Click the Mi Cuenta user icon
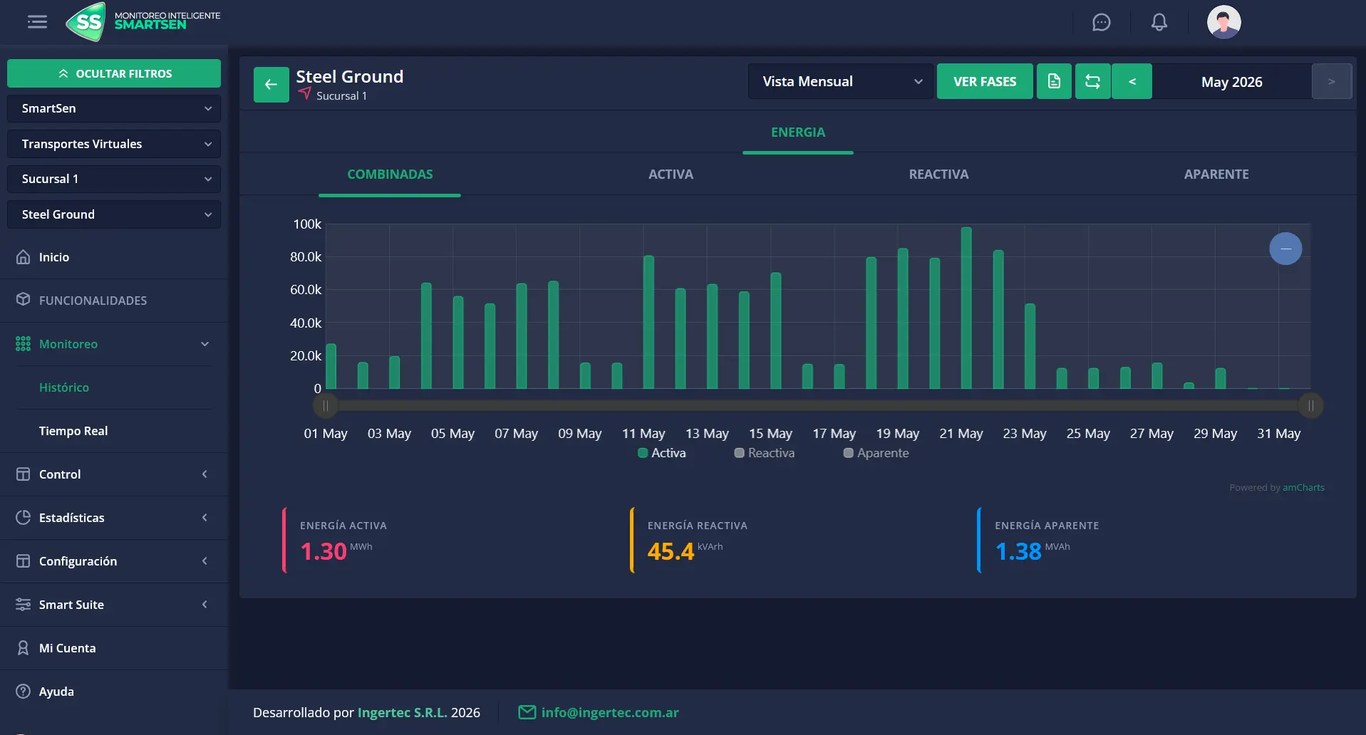1366x735 pixels. coord(24,648)
